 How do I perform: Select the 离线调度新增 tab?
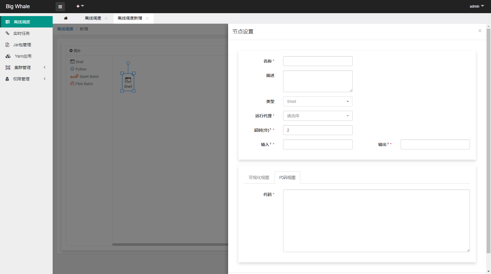[x=130, y=18]
